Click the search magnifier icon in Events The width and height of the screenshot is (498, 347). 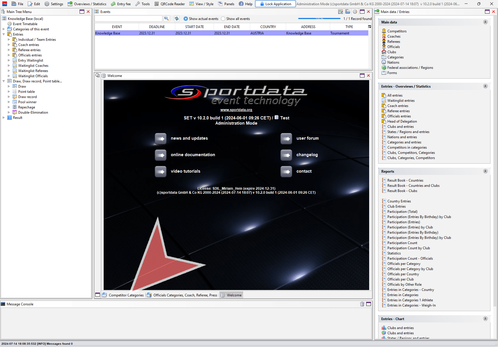[x=166, y=19]
